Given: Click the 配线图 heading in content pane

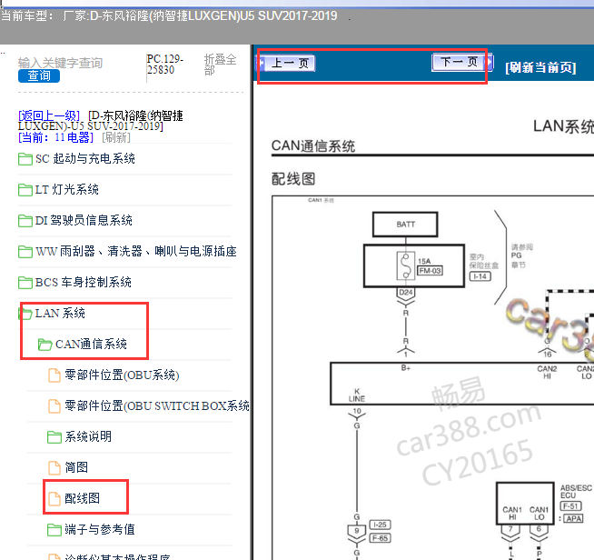Looking at the screenshot, I should (x=293, y=179).
